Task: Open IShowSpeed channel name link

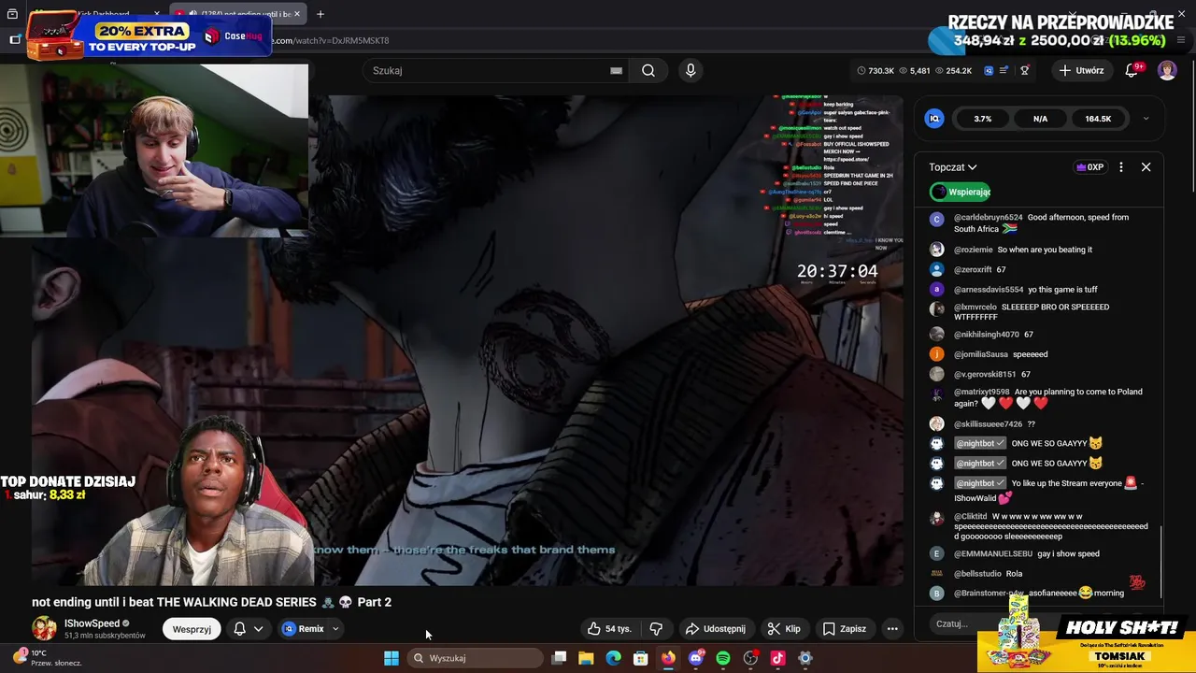Action: pyautogui.click(x=92, y=623)
